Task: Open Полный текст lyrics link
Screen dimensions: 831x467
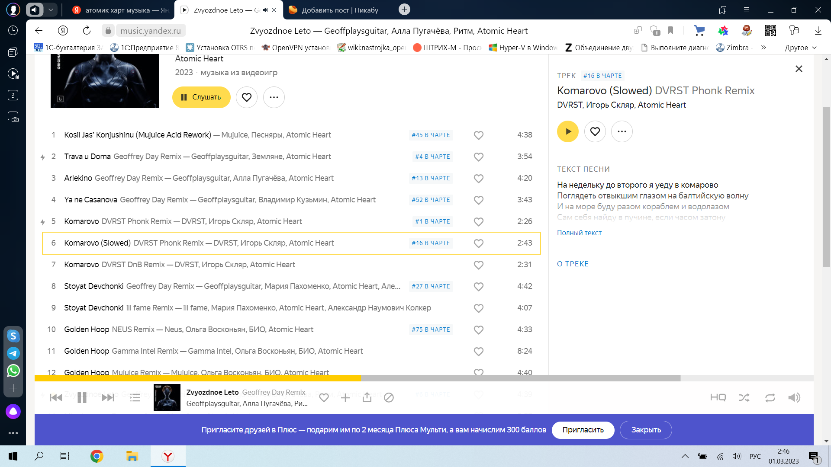Action: 579,233
